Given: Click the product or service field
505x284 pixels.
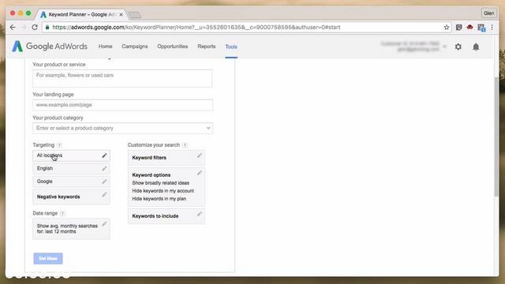Looking at the screenshot, I should [x=122, y=78].
